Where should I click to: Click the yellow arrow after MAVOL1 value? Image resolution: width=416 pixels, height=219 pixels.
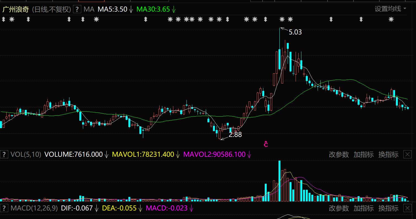(x=178, y=155)
